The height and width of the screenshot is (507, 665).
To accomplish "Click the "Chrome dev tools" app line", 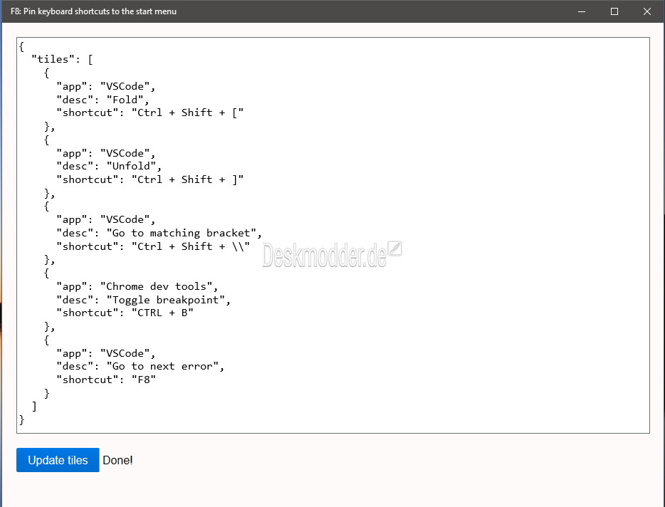I will click(x=137, y=287).
